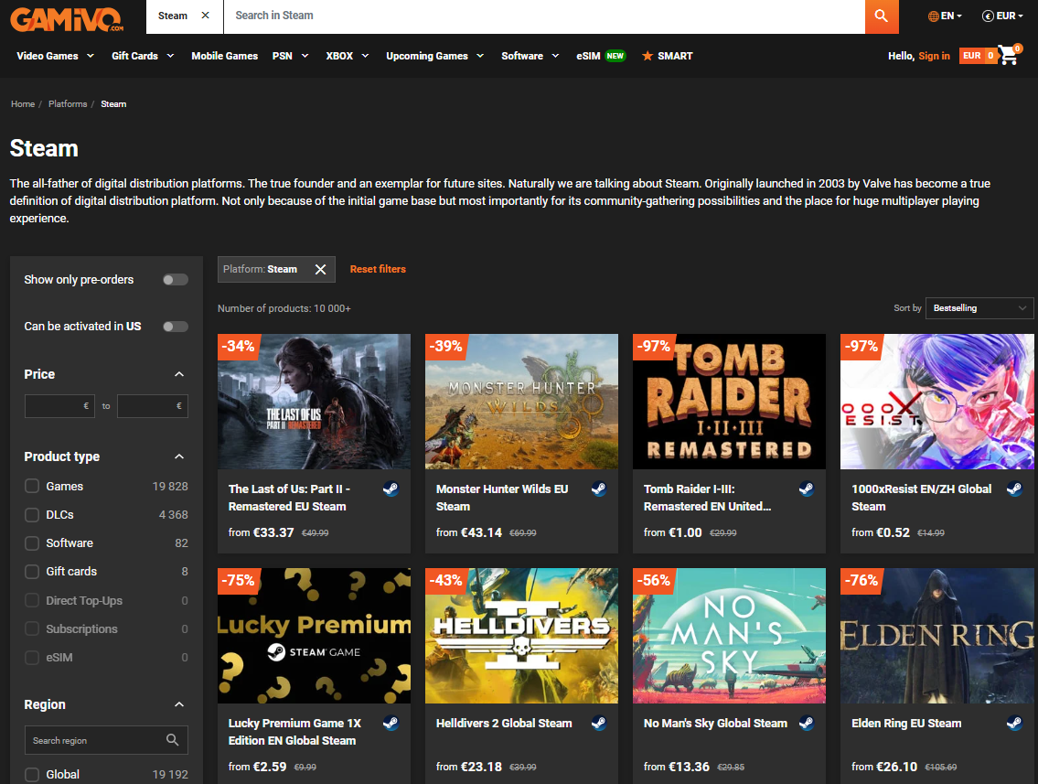Click the Reset filters link
Viewport: 1038px width, 784px height.
coord(378,269)
